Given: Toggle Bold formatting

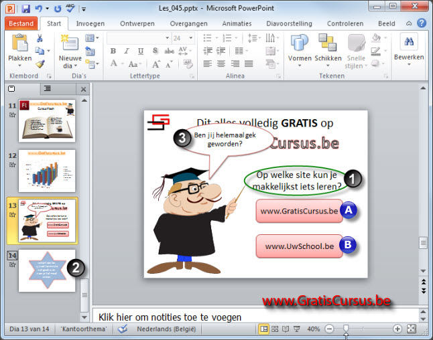Looking at the screenshot, I should pyautogui.click(x=113, y=51).
